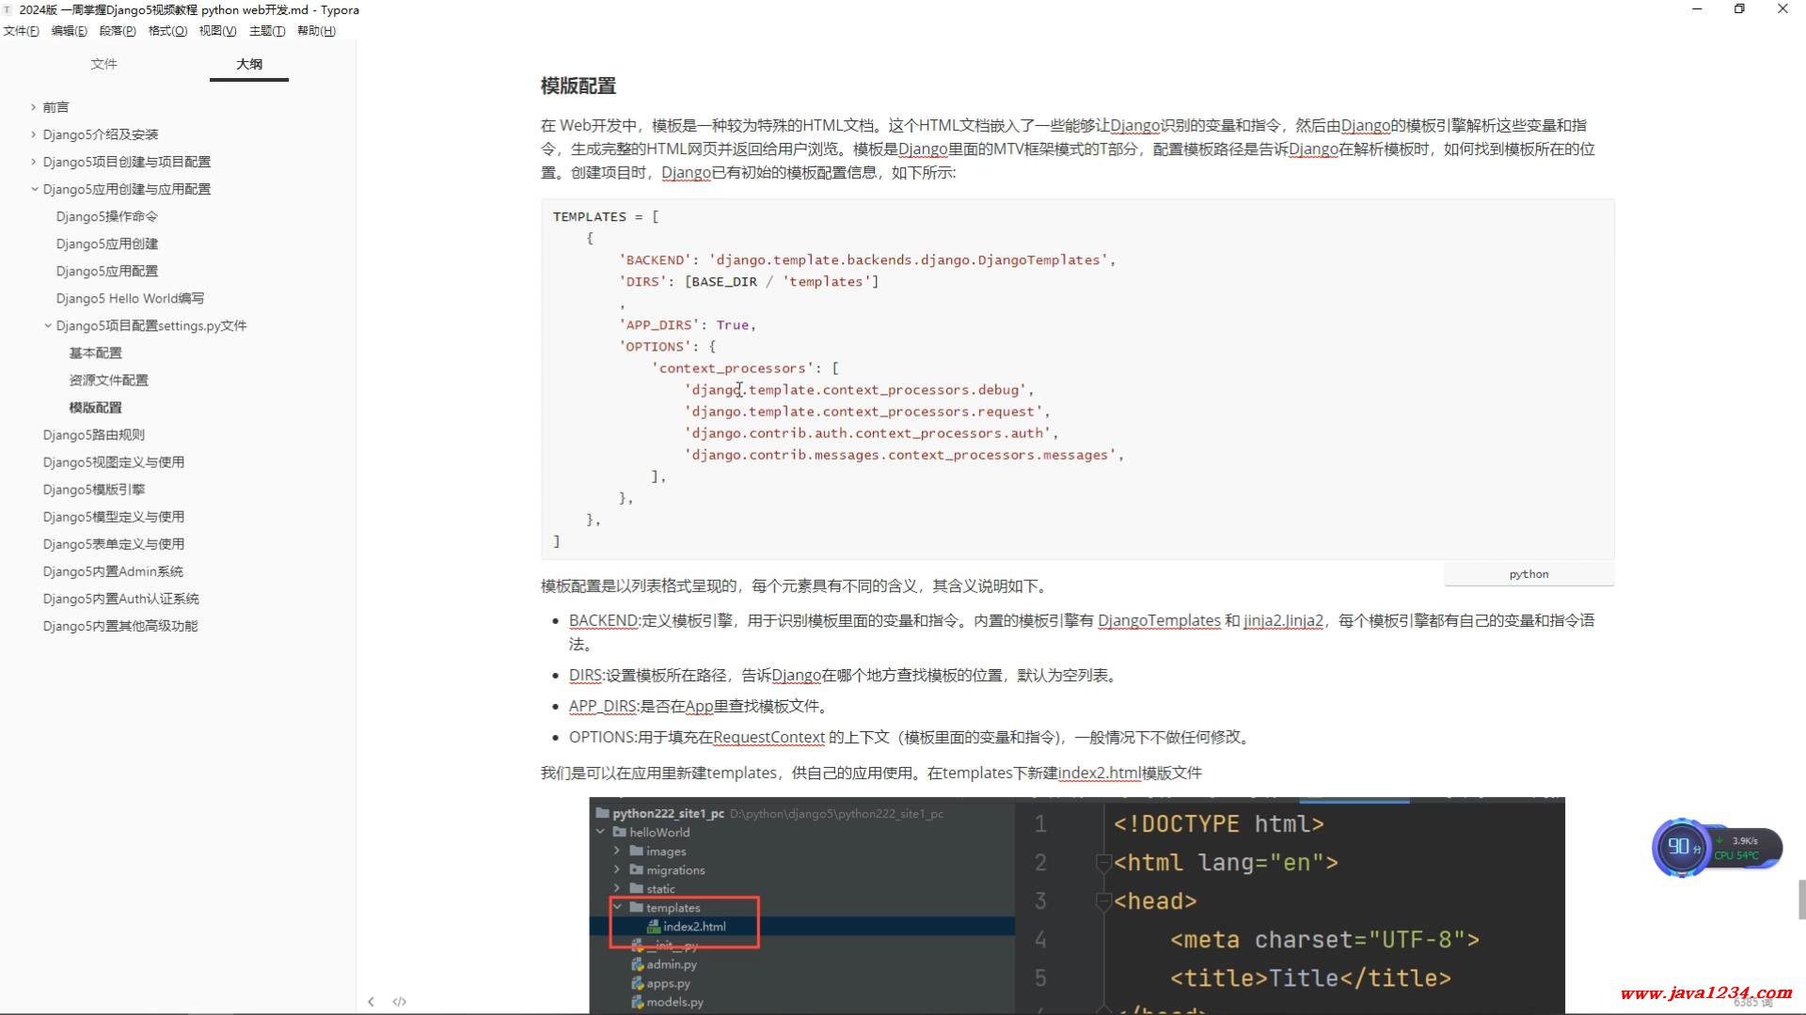Click the python code language field

1529,574
